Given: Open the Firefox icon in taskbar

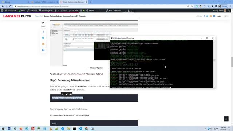Looking at the screenshot, I should pyautogui.click(x=21, y=128).
